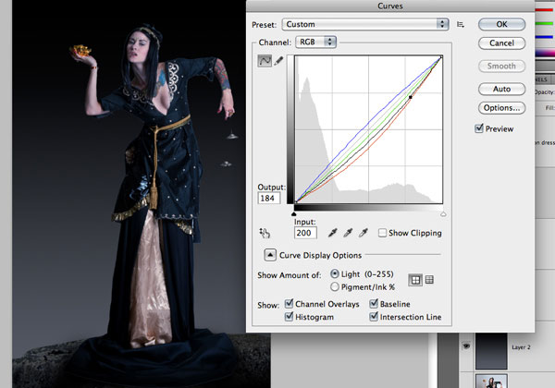This screenshot has width=555, height=388.
Task: Enable Show Clipping checkbox
Action: (x=383, y=233)
